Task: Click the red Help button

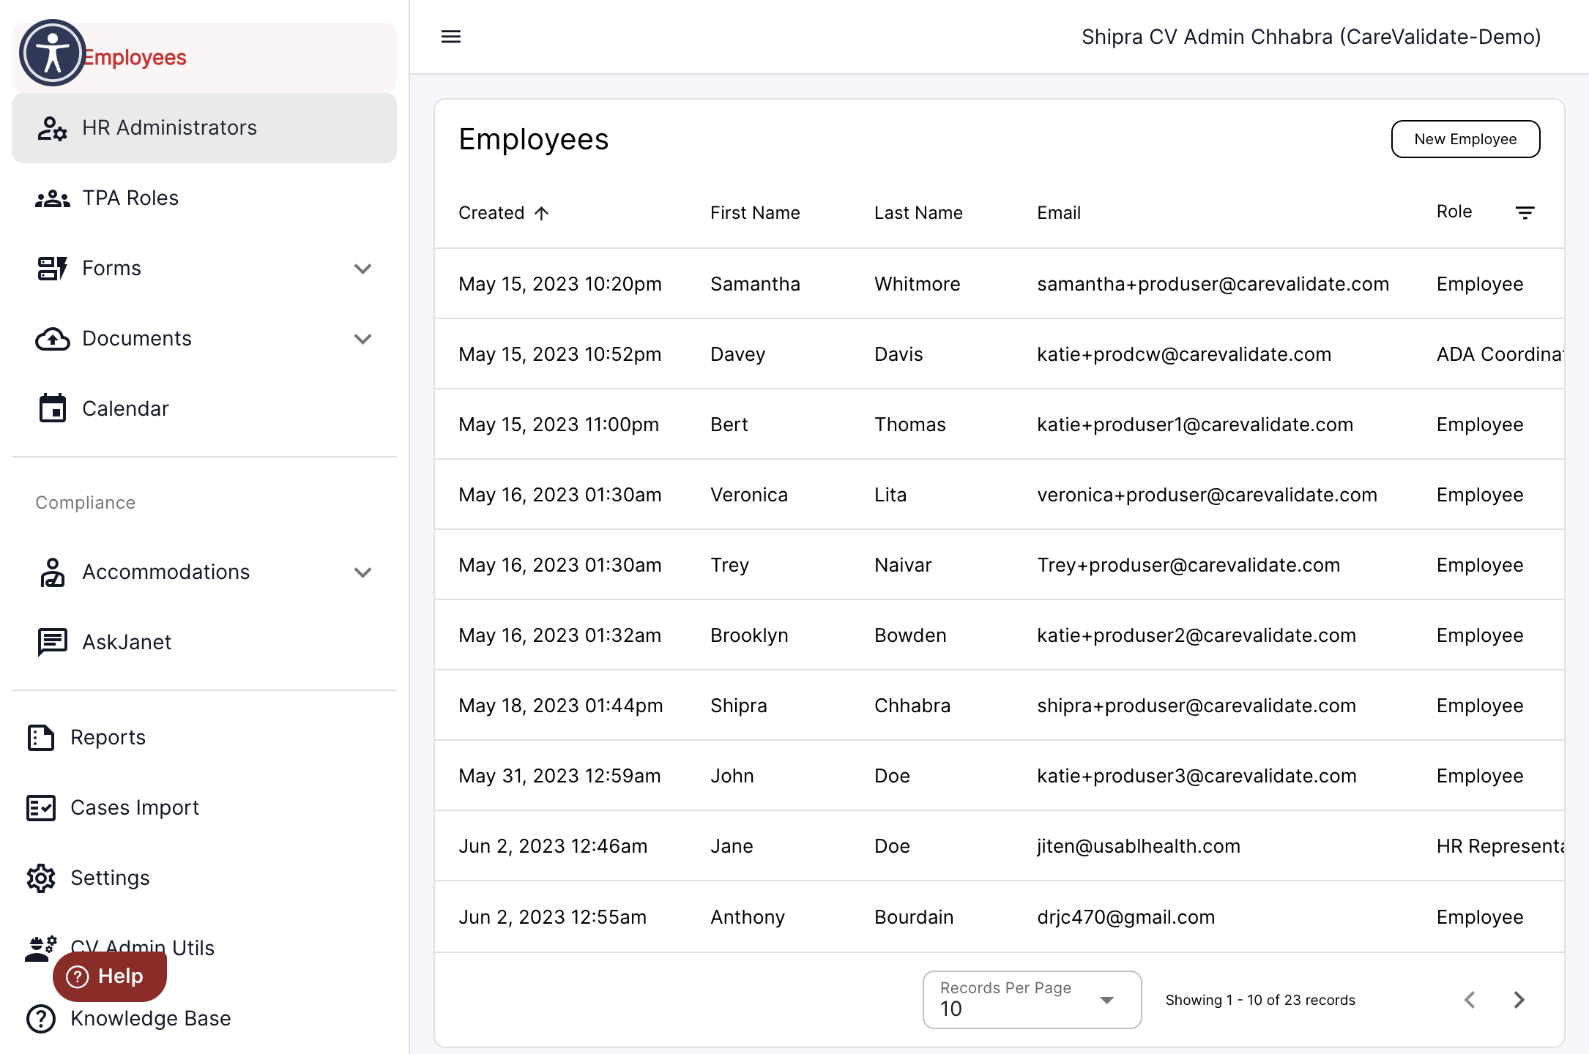Action: click(110, 976)
